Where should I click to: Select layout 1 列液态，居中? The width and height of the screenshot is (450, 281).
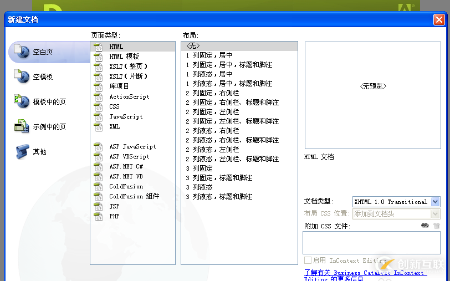tap(239, 74)
